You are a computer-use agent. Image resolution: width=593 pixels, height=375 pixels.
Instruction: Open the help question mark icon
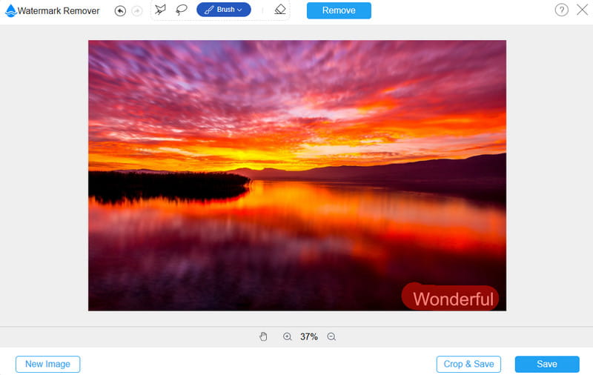(x=561, y=10)
